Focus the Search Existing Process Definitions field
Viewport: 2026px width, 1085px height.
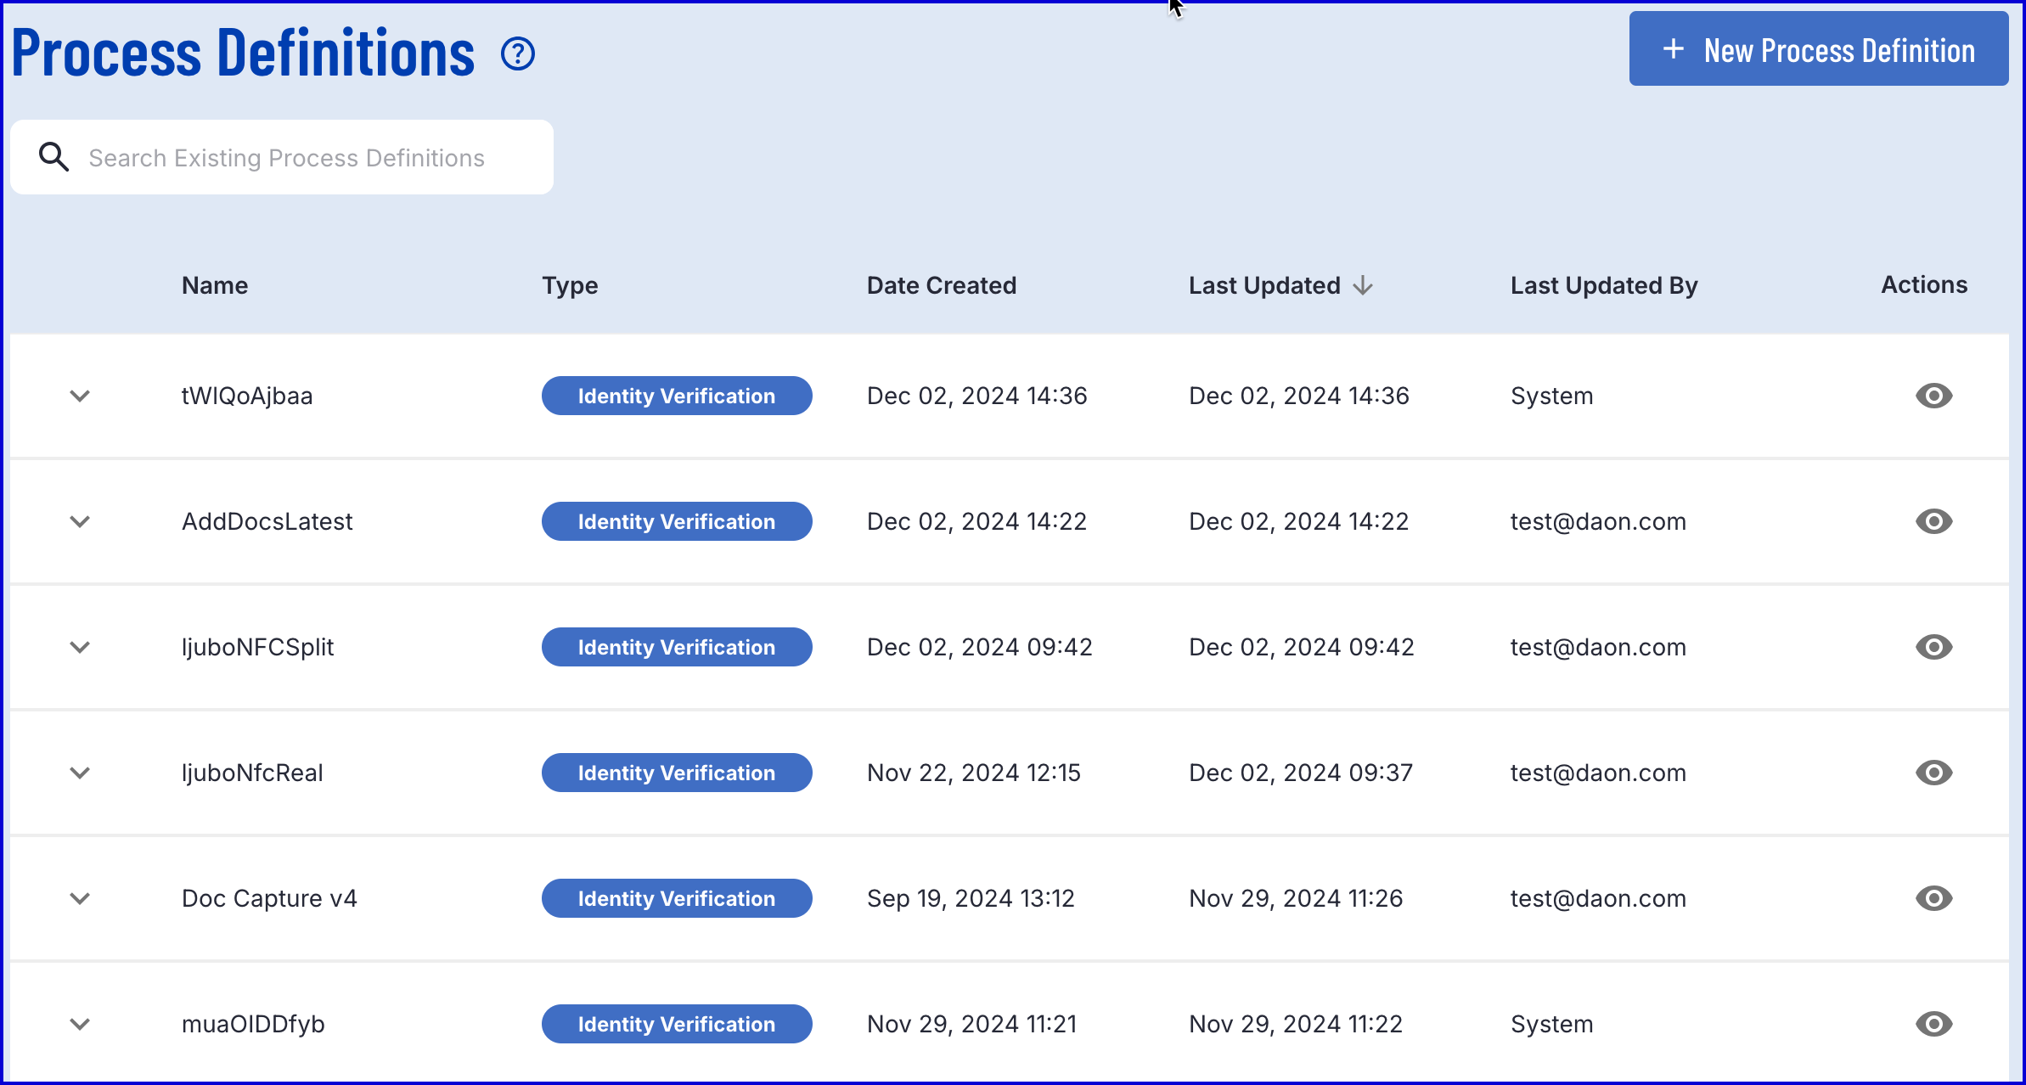coord(282,157)
